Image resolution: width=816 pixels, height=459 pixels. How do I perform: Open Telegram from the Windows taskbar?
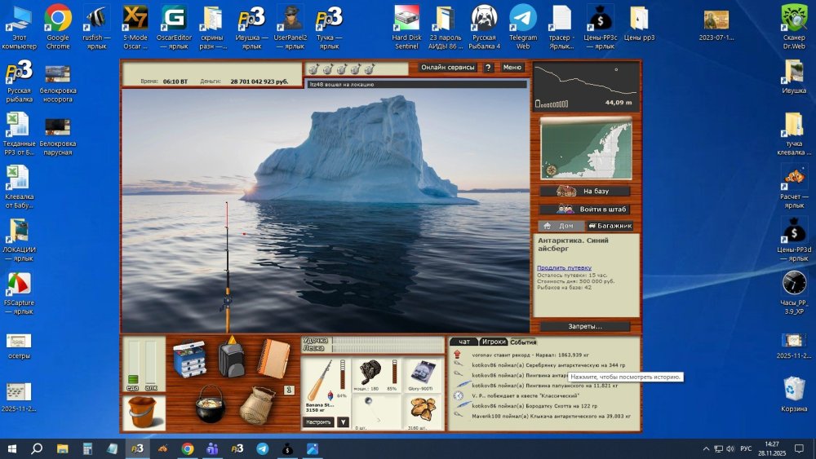[262, 448]
